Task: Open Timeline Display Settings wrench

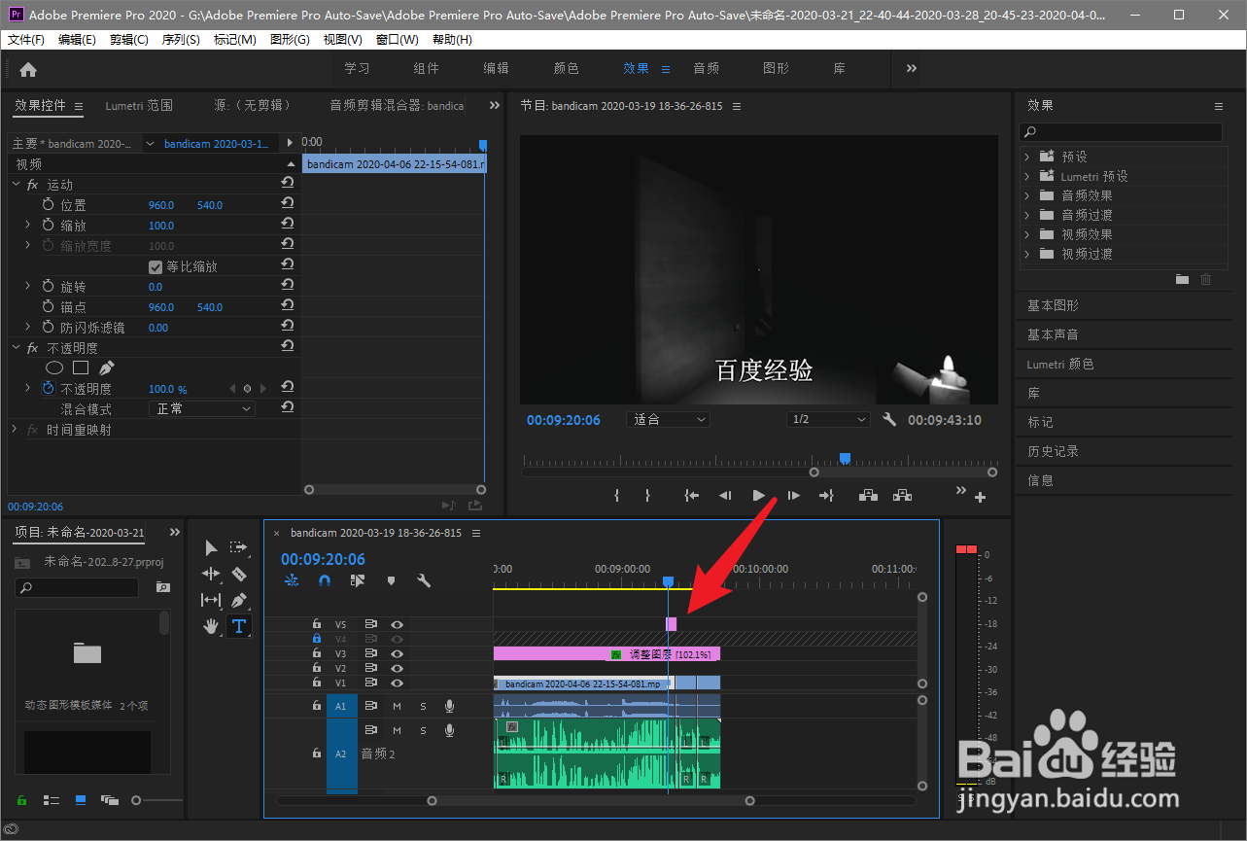Action: point(424,580)
